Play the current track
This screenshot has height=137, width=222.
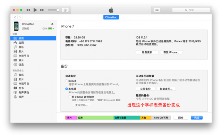coord(35,10)
